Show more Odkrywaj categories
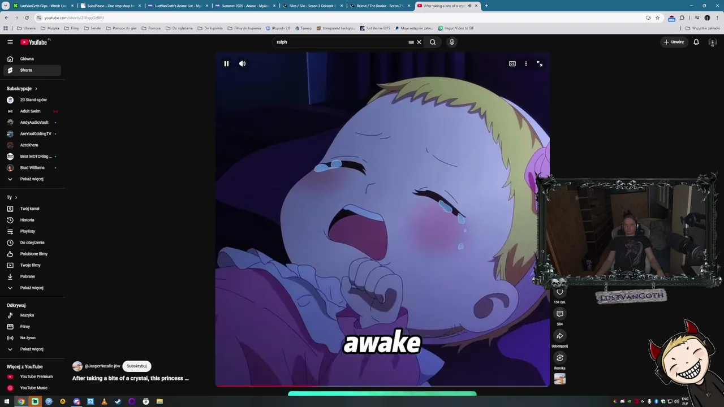The width and height of the screenshot is (724, 407). point(32,349)
